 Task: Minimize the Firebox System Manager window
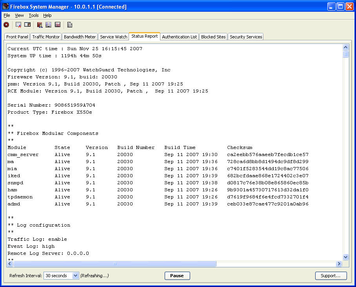(331, 7)
